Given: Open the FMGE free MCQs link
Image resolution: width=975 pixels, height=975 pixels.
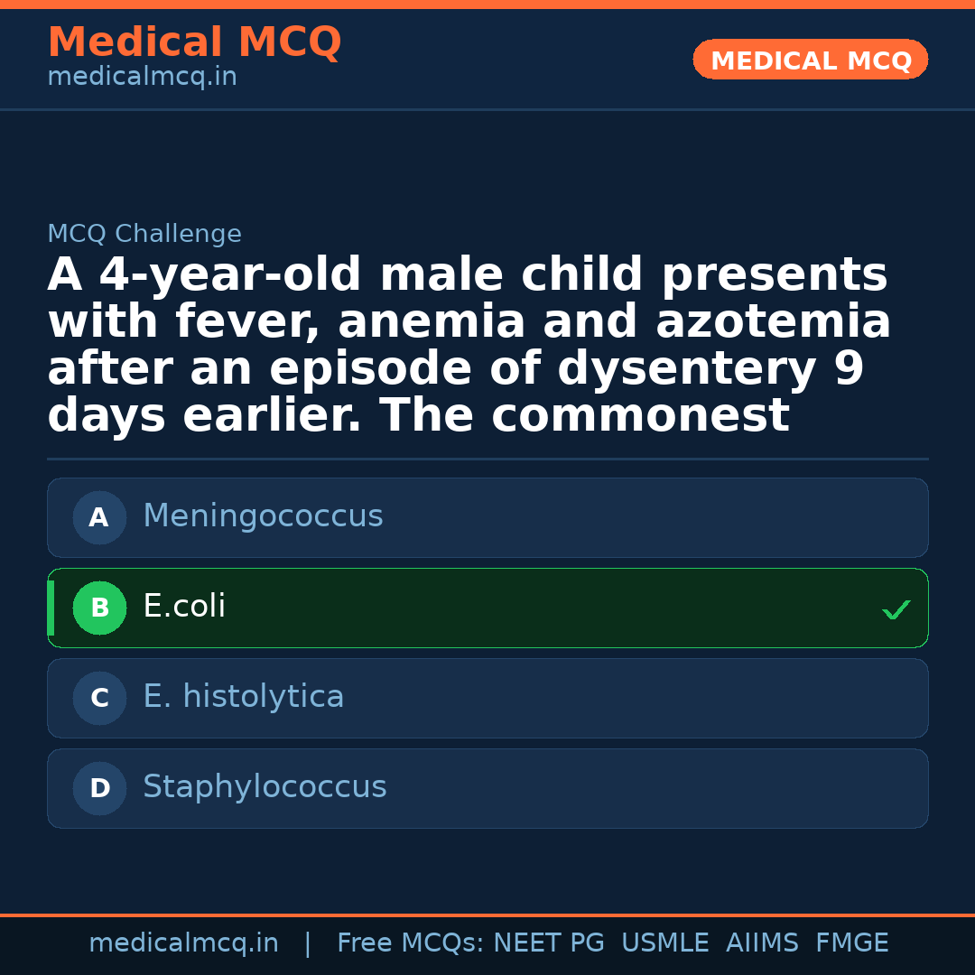Looking at the screenshot, I should pyautogui.click(x=851, y=942).
